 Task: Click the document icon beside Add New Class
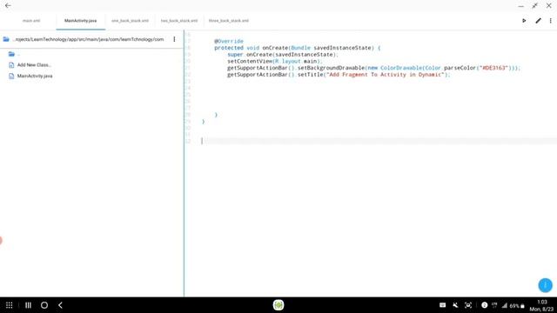pos(11,65)
